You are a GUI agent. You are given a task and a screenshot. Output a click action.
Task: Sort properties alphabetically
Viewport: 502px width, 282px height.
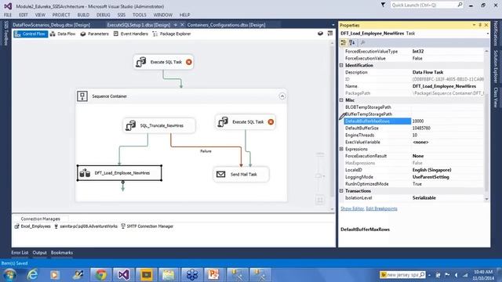tap(352, 42)
